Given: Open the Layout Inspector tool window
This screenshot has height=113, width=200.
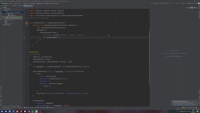Looking at the screenshot, I should pos(193,107).
